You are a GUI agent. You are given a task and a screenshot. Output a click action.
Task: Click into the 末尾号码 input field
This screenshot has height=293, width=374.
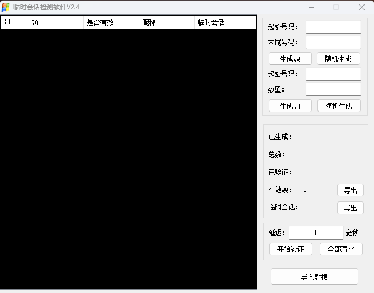(x=333, y=42)
